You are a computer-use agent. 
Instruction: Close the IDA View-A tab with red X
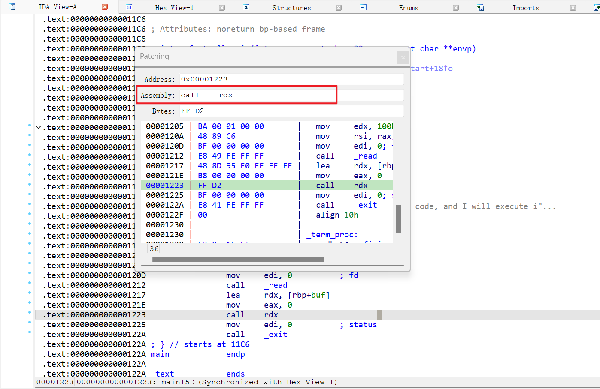coord(105,7)
